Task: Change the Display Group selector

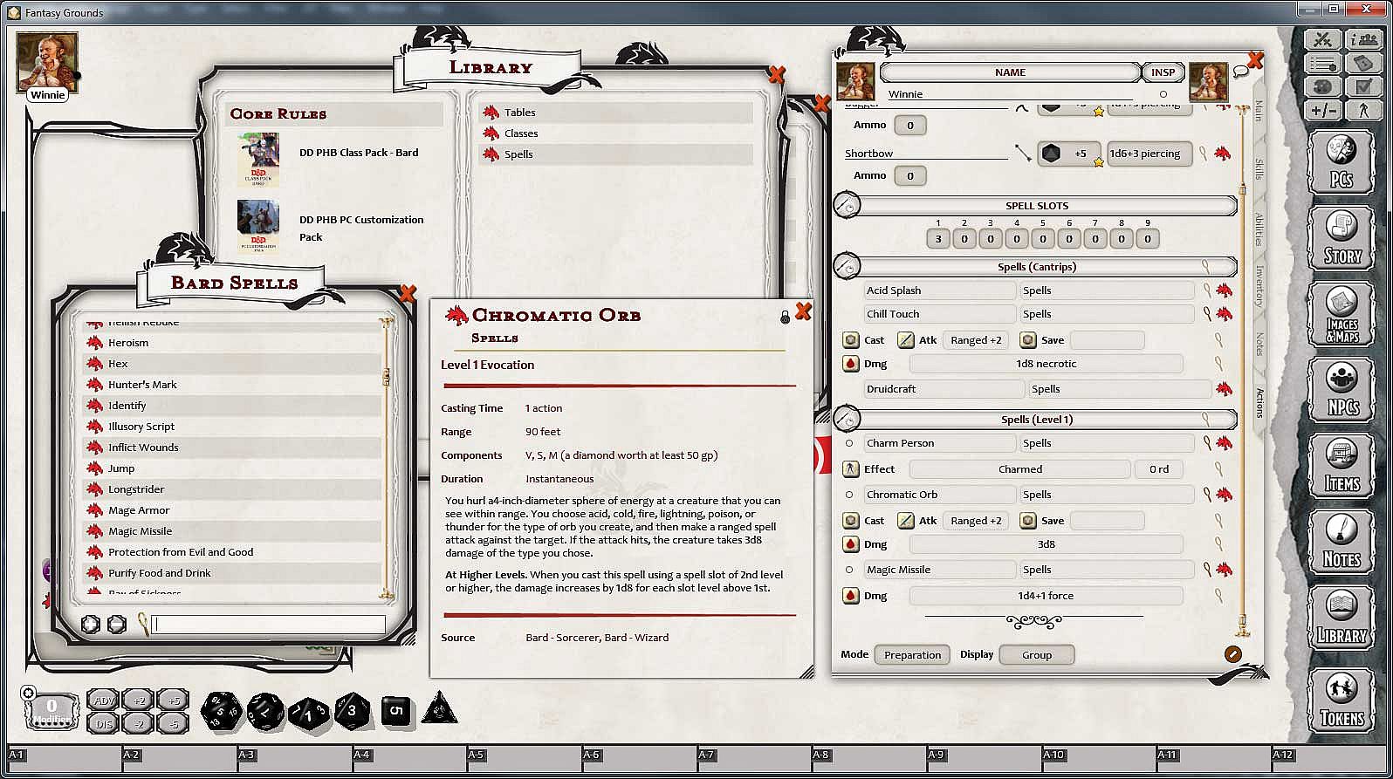Action: click(x=1036, y=655)
